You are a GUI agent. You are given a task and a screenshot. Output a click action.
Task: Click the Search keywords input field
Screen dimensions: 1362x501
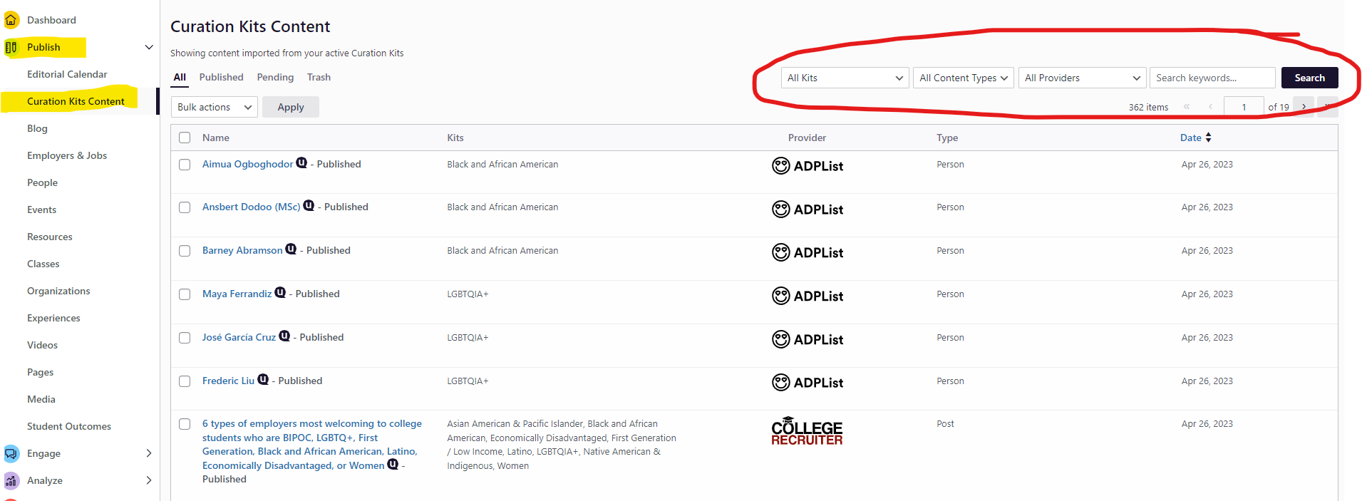(x=1212, y=78)
